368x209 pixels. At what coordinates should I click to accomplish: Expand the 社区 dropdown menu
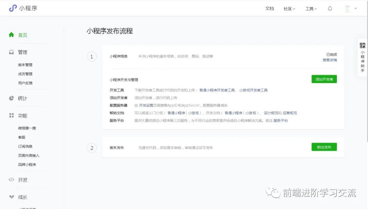click(289, 9)
